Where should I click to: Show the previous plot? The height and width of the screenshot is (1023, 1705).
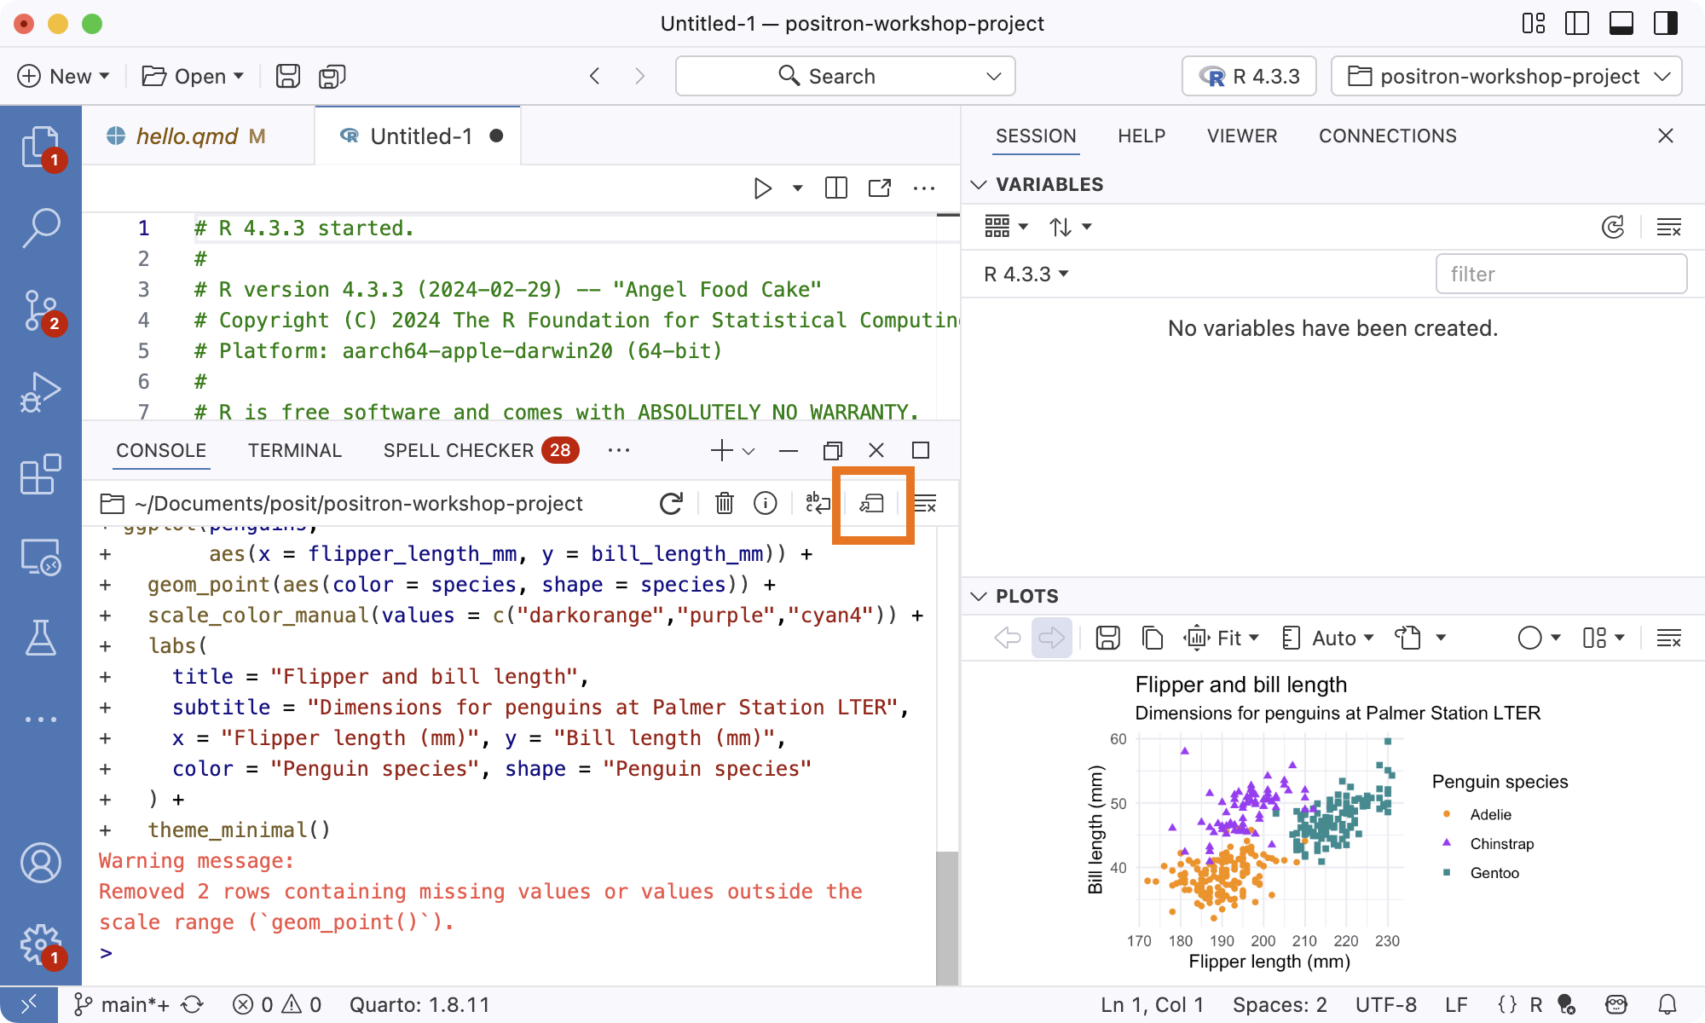point(1008,638)
